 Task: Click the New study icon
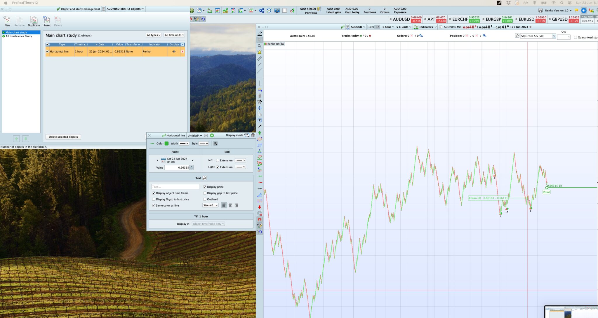click(x=7, y=20)
